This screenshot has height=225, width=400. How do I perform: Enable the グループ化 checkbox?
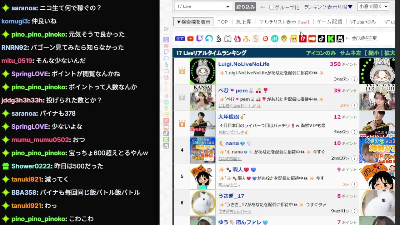point(272,7)
